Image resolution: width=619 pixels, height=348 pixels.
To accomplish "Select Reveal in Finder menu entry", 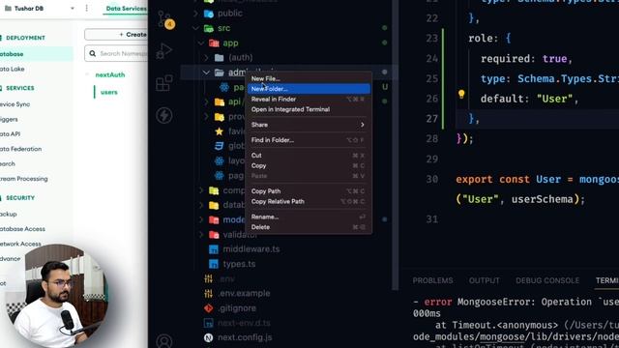I will pos(309,99).
